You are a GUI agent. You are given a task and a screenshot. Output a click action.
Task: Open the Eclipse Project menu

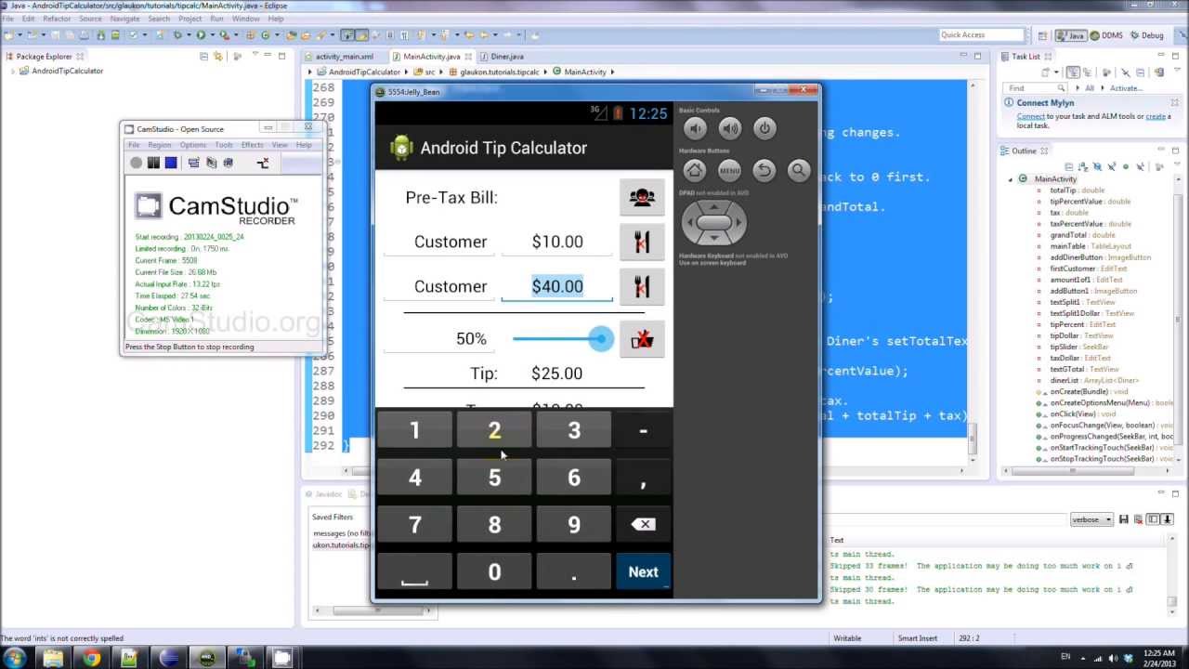click(190, 19)
